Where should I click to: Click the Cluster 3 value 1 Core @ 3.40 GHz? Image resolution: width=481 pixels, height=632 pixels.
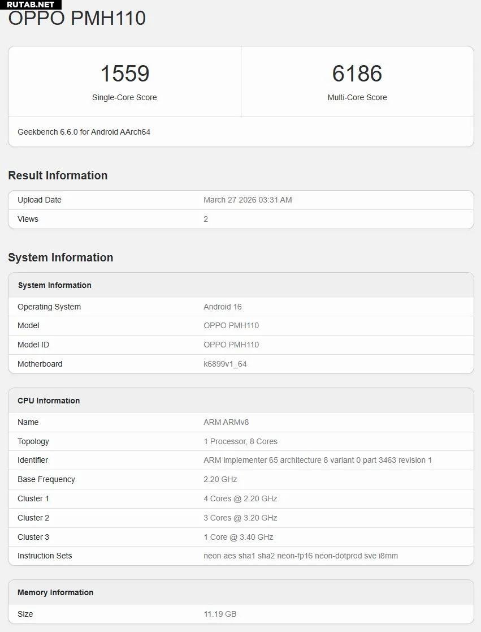[238, 537]
